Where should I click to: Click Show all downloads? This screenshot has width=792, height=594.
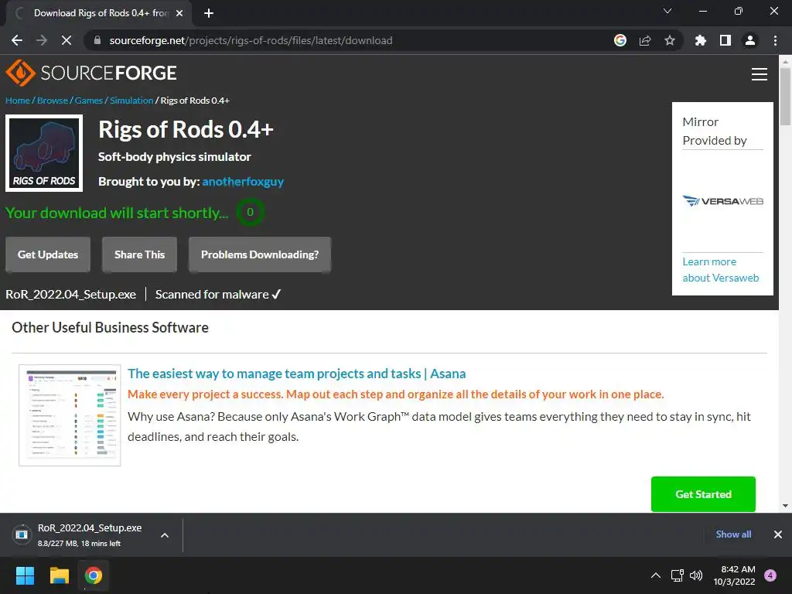pyautogui.click(x=733, y=534)
